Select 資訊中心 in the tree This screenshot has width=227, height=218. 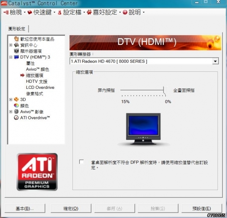tap(29, 45)
